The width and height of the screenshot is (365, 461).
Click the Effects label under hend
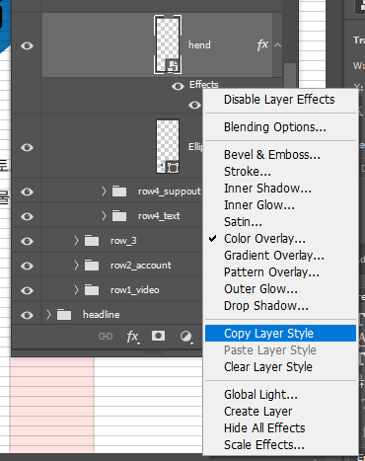click(x=204, y=85)
